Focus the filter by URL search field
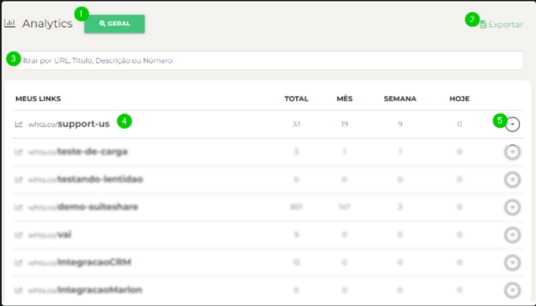Viewport: 536px width, 306px height. [x=267, y=61]
